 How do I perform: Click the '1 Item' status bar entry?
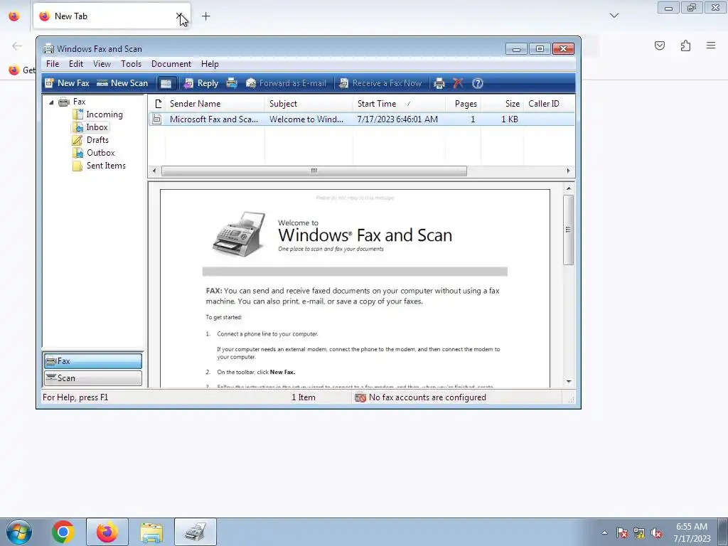coord(303,397)
